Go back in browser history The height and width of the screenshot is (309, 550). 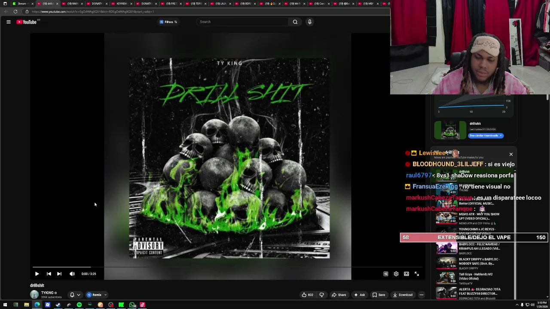[6, 12]
